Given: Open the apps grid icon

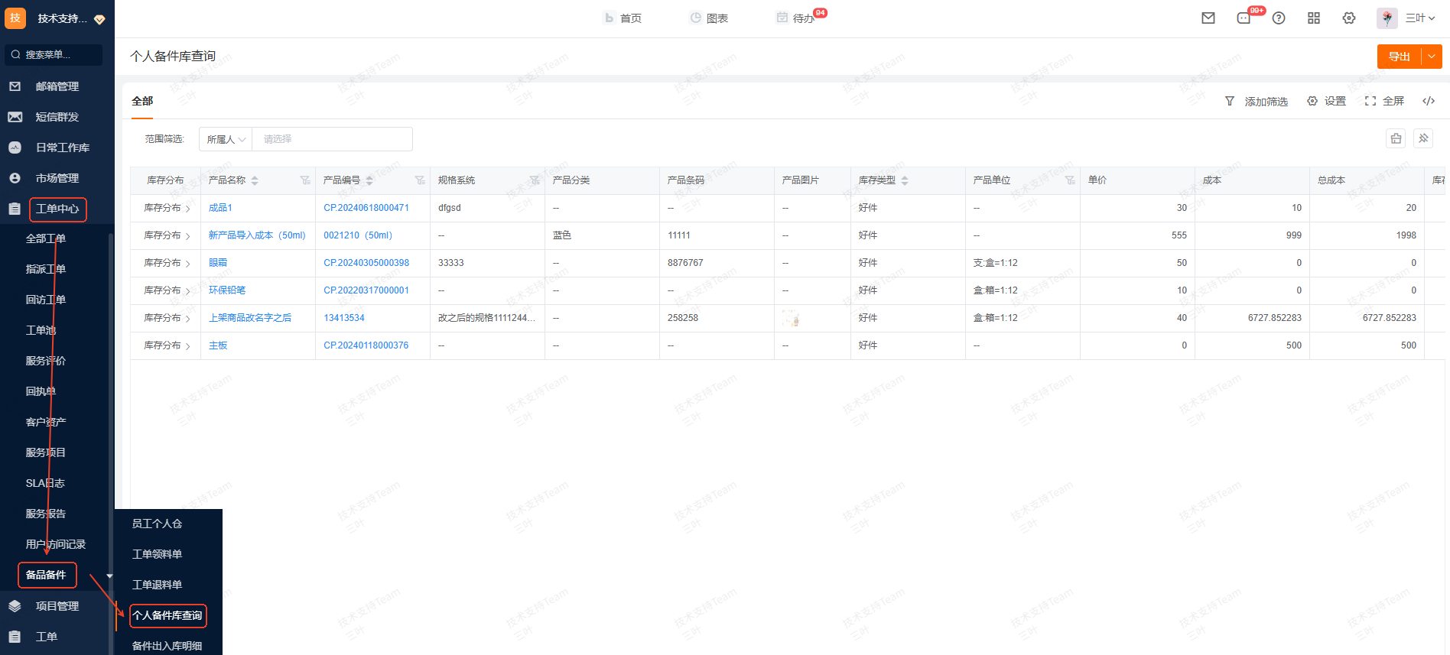Looking at the screenshot, I should click(1314, 18).
